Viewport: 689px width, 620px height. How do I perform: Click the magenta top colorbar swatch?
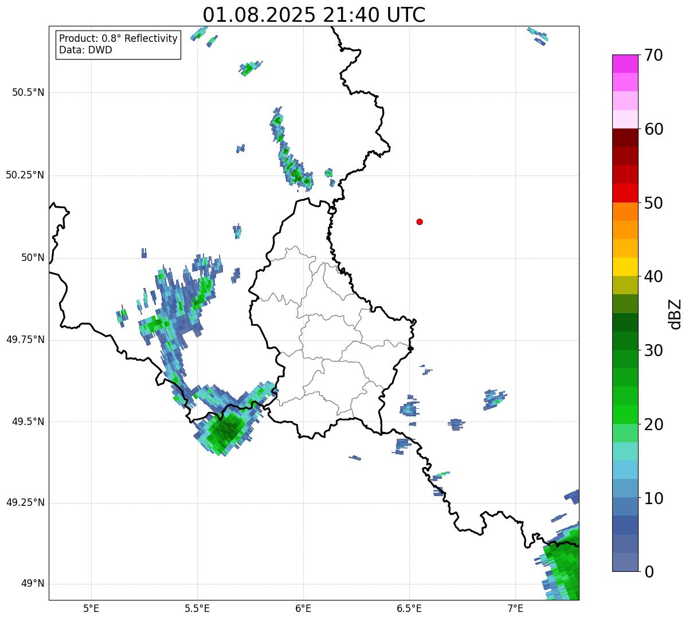tap(625, 64)
